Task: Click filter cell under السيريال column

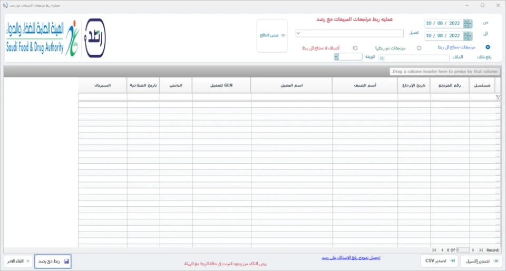Action: pyautogui.click(x=103, y=97)
